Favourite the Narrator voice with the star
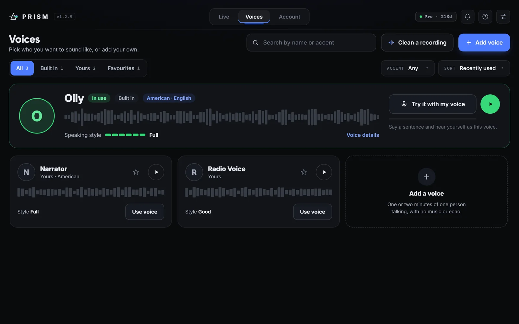 point(136,172)
